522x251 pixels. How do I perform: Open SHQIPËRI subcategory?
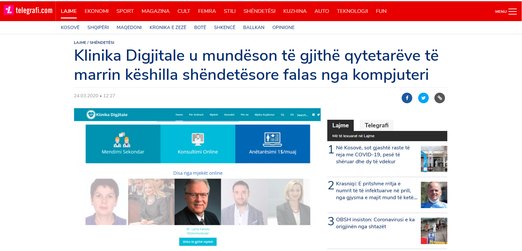click(x=98, y=27)
